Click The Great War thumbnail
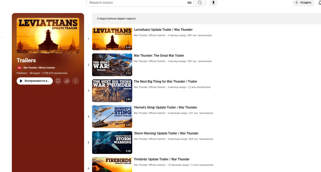Screen dimensions: 321x172 pyautogui.click(x=112, y=65)
